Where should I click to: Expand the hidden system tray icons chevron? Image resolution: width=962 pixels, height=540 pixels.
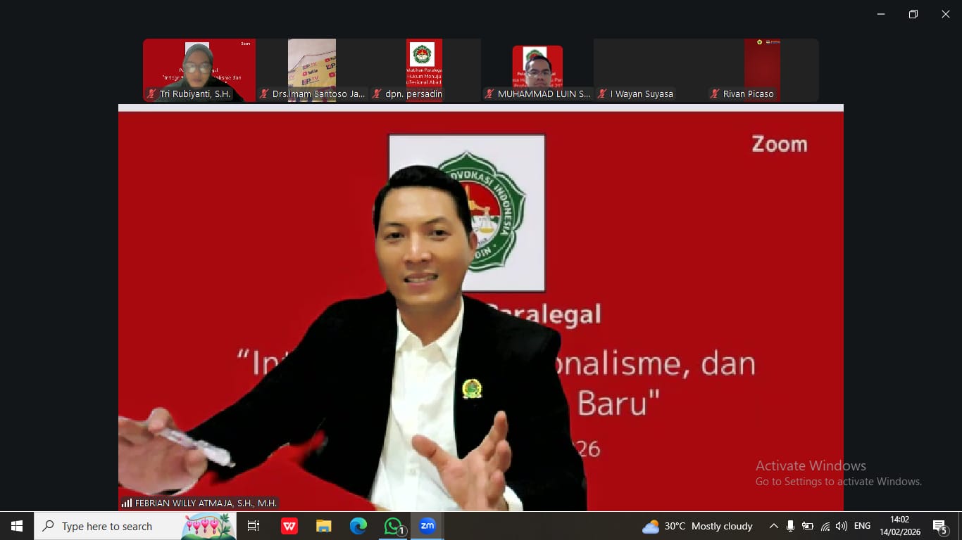pos(773,526)
